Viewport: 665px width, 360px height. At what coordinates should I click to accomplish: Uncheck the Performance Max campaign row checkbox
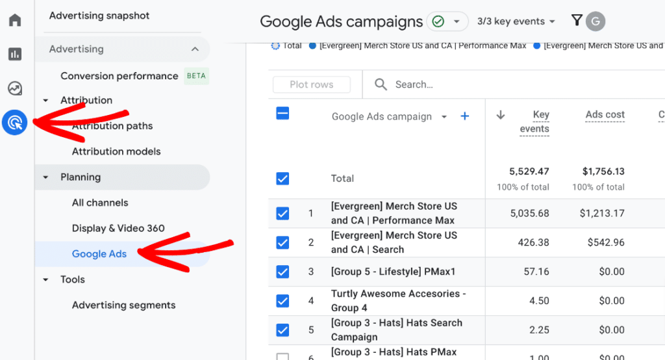[282, 213]
